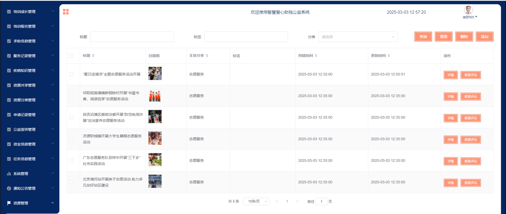Check the 济源轵城镇 article row

click(71, 139)
